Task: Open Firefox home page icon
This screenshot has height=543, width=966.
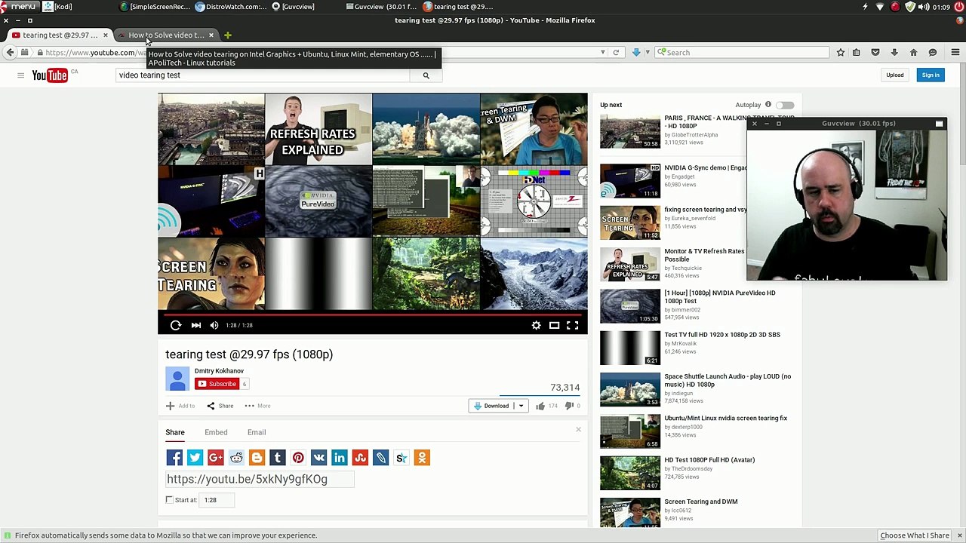Action: (913, 52)
